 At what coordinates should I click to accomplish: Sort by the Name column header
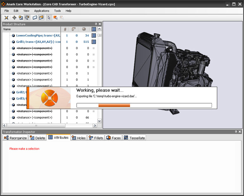(x=32, y=29)
